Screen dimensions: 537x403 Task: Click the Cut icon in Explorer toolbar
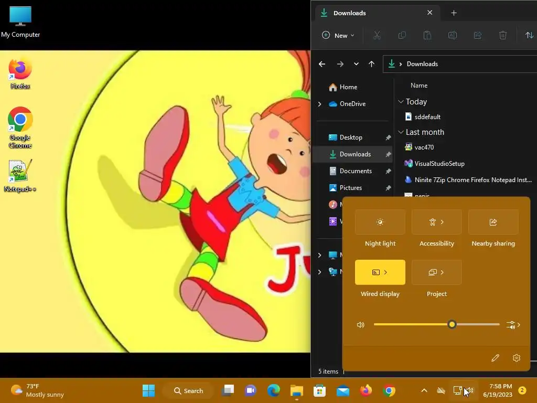tap(377, 35)
